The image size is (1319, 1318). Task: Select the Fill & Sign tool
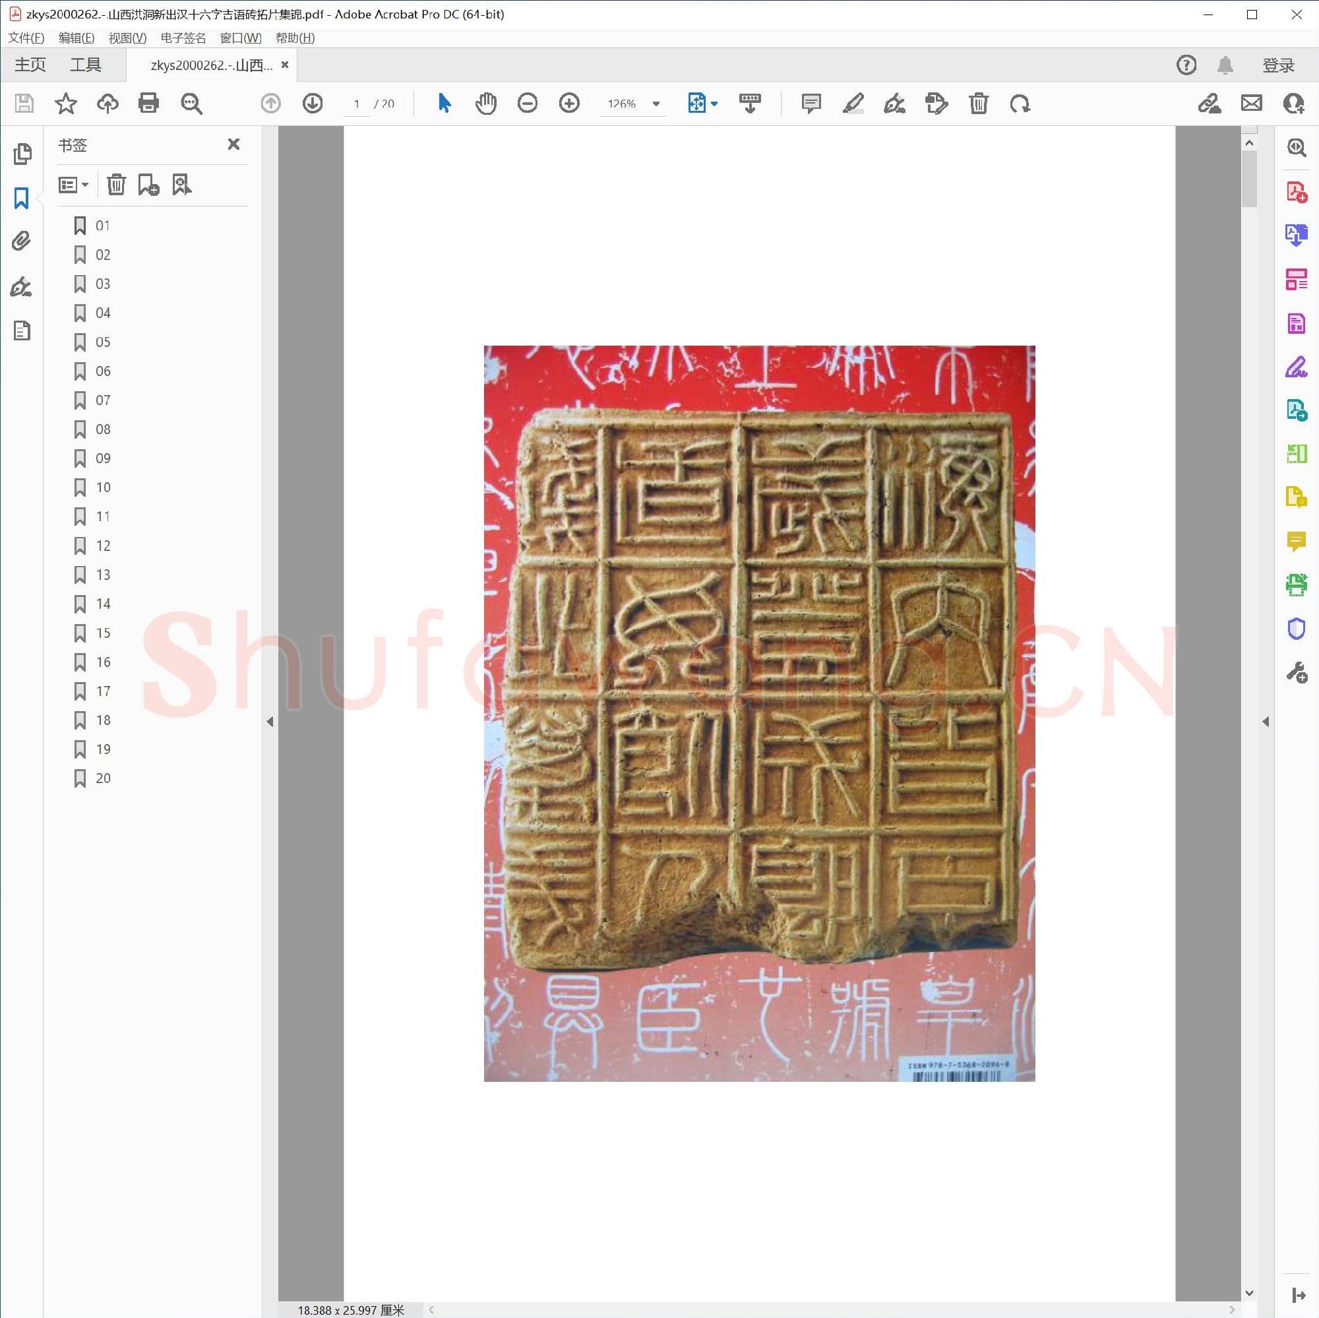[x=1297, y=369]
